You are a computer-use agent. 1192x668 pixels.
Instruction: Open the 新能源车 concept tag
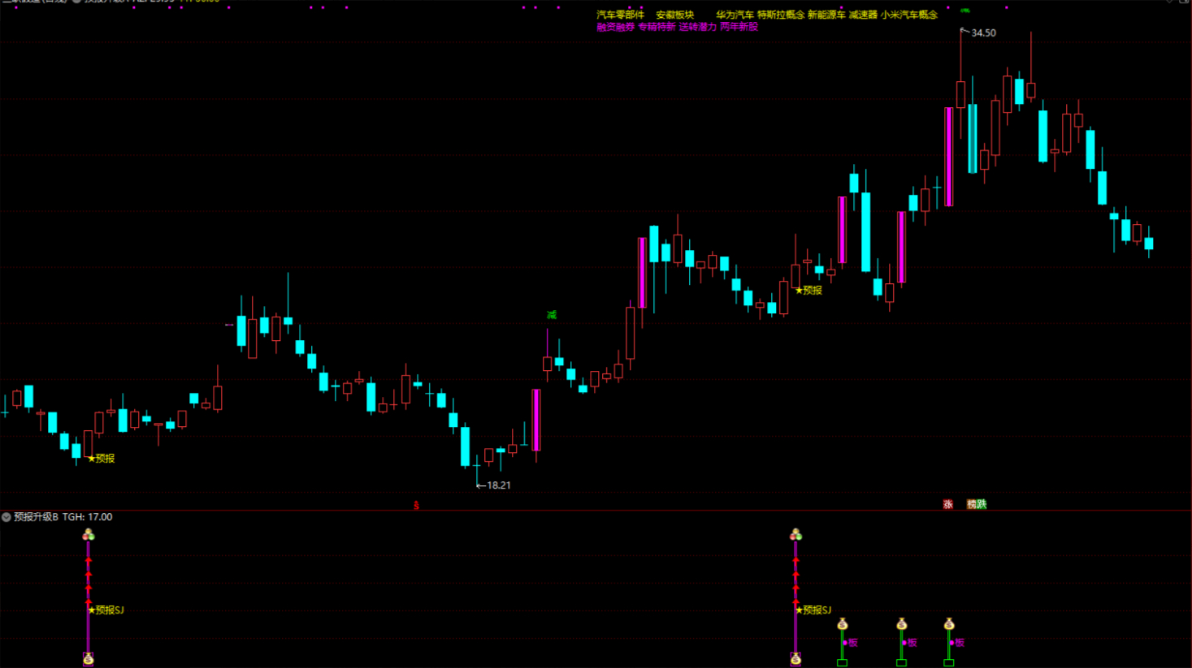pos(826,15)
